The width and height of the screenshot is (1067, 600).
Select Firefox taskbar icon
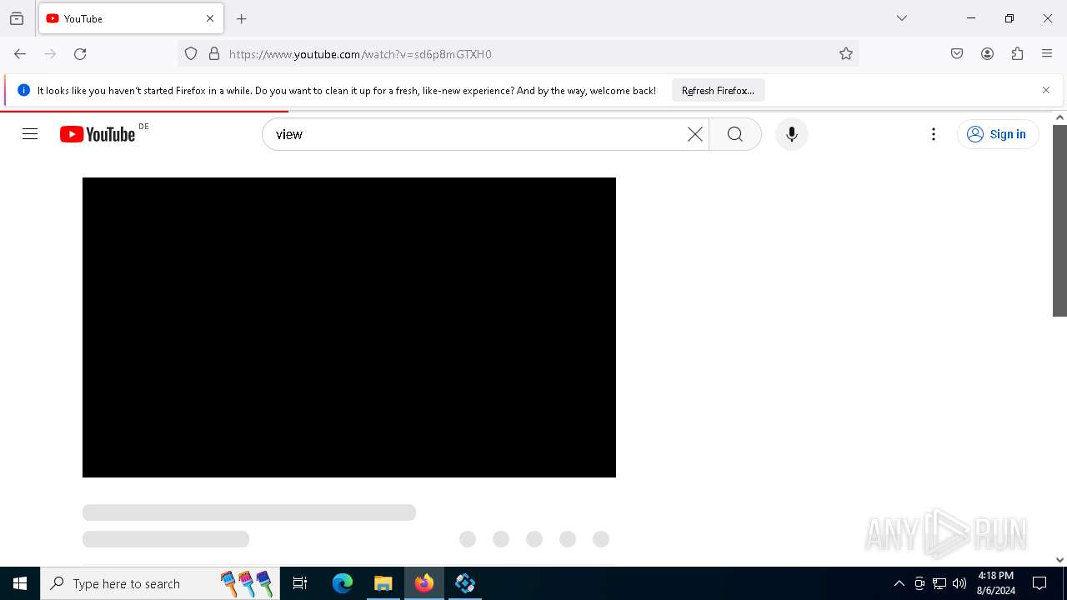(423, 583)
